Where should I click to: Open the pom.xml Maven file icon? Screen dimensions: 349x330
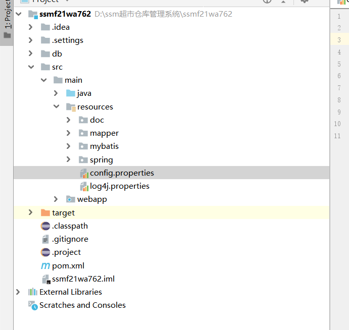(45, 266)
